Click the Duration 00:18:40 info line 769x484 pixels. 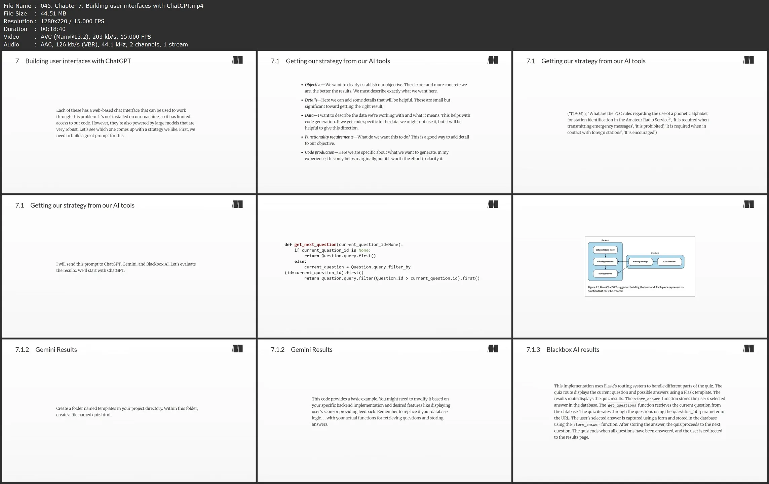(35, 29)
